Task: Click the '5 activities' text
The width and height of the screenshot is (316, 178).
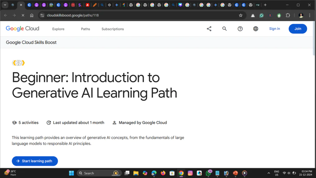Action: coord(28,123)
